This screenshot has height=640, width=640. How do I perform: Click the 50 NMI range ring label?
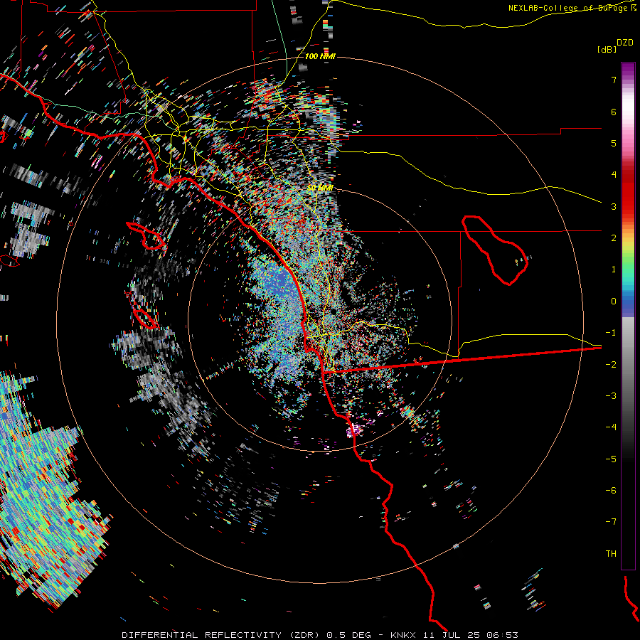coord(320,188)
